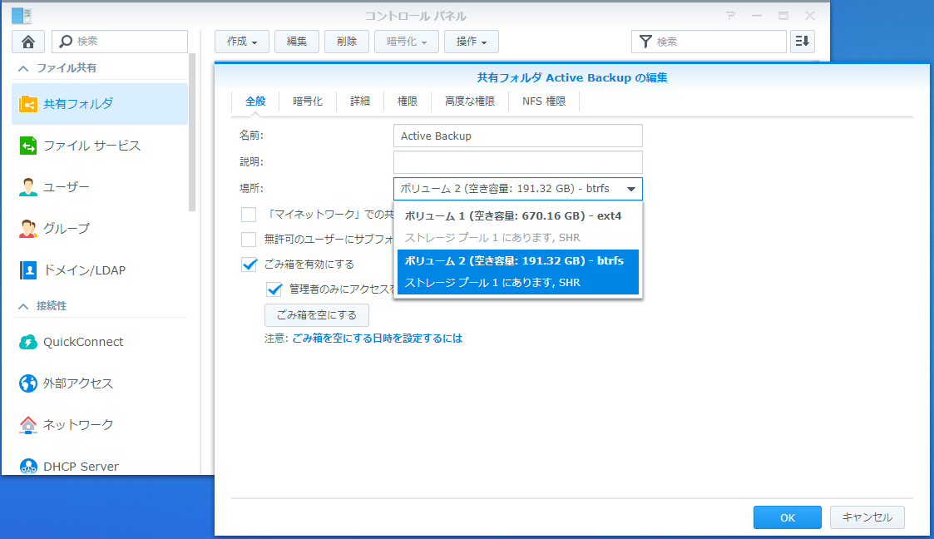Enable the マイネットワーク sharing checkbox
Viewport: 934px width, 539px height.
pos(248,215)
